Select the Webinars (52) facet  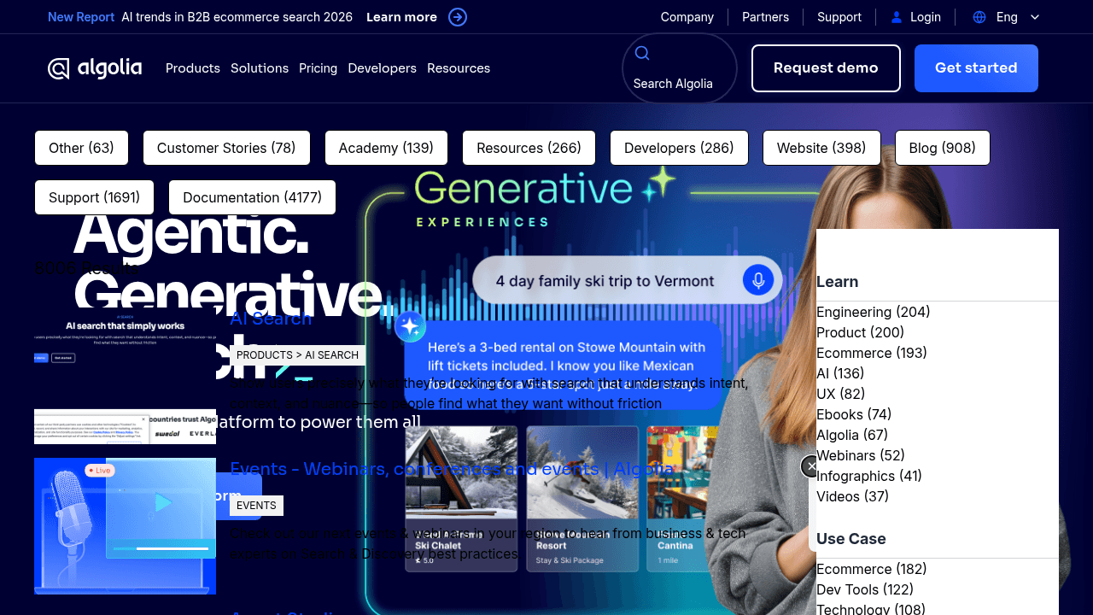pyautogui.click(x=861, y=455)
